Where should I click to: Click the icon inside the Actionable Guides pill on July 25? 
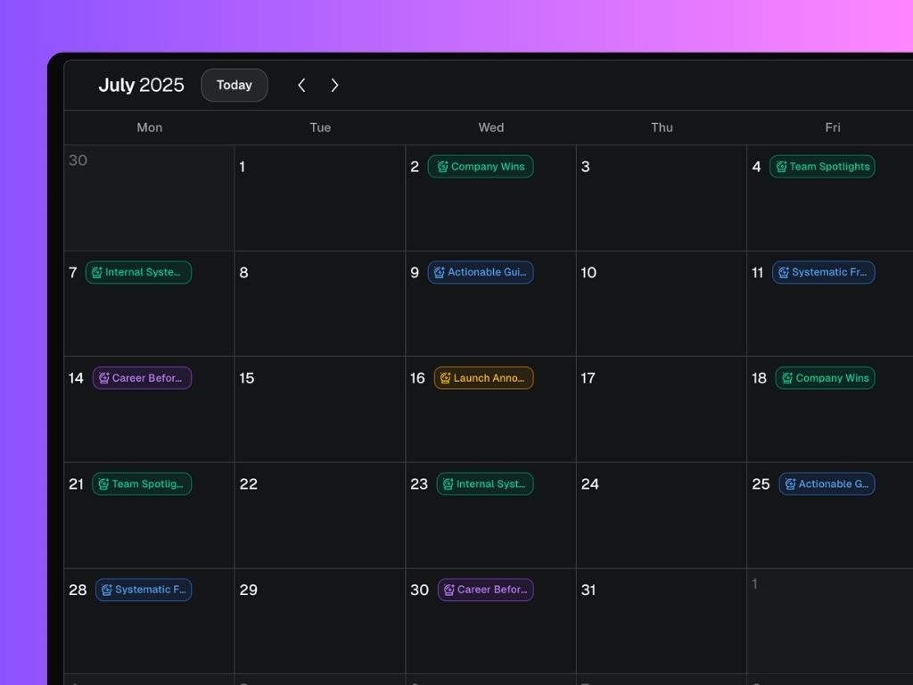point(789,483)
